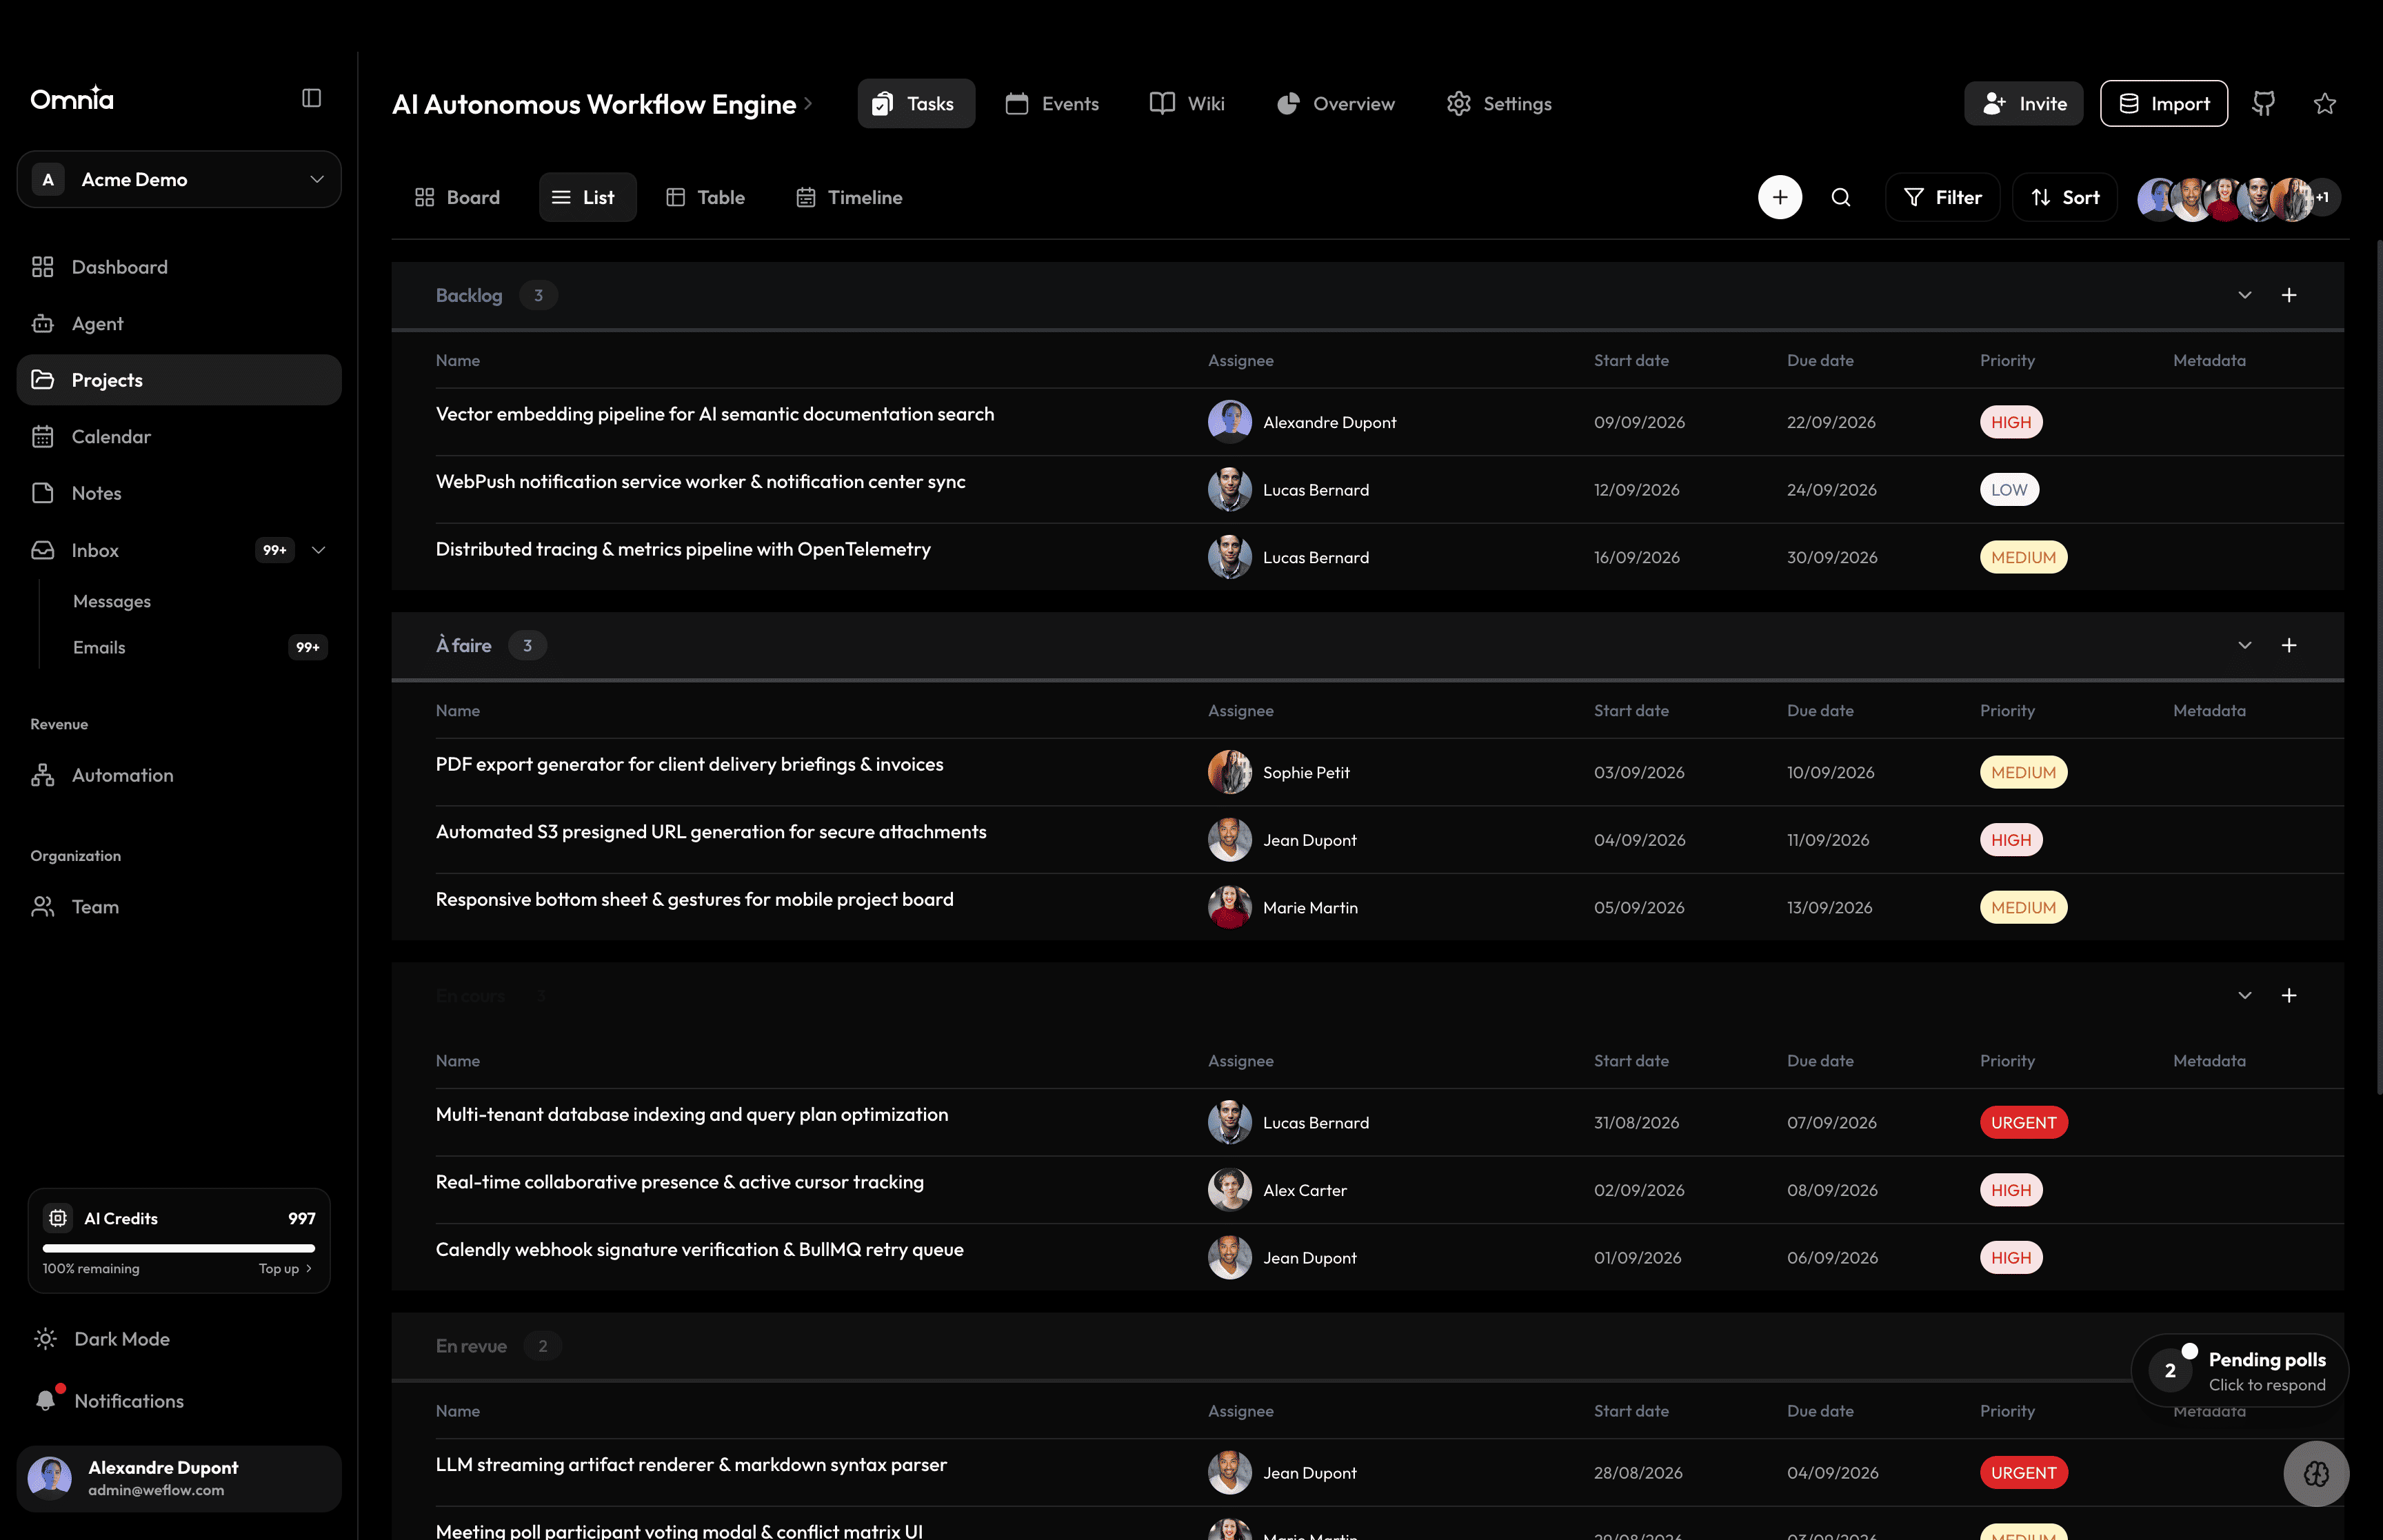Viewport: 2383px width, 1540px height.
Task: Open task 'Vector embedding pipeline for AI semantic documentation search'
Action: (x=715, y=414)
